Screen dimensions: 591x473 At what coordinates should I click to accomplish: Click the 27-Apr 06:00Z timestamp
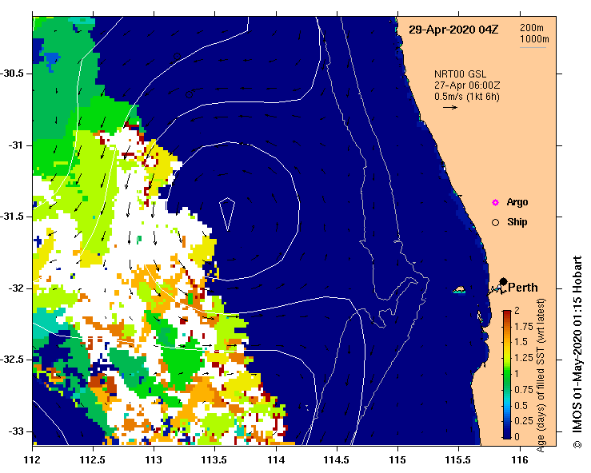[467, 85]
